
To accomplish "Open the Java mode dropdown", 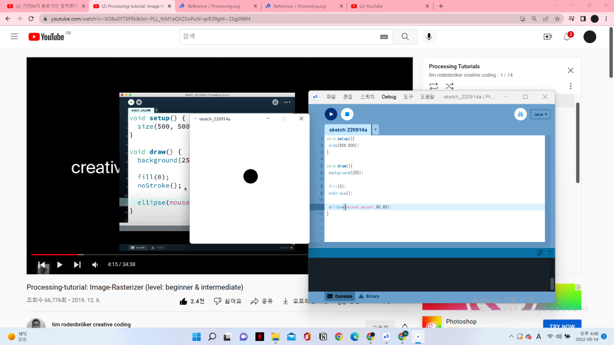I will point(540,114).
